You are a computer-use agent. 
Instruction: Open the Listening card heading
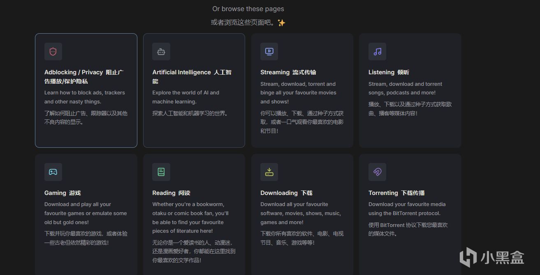389,72
